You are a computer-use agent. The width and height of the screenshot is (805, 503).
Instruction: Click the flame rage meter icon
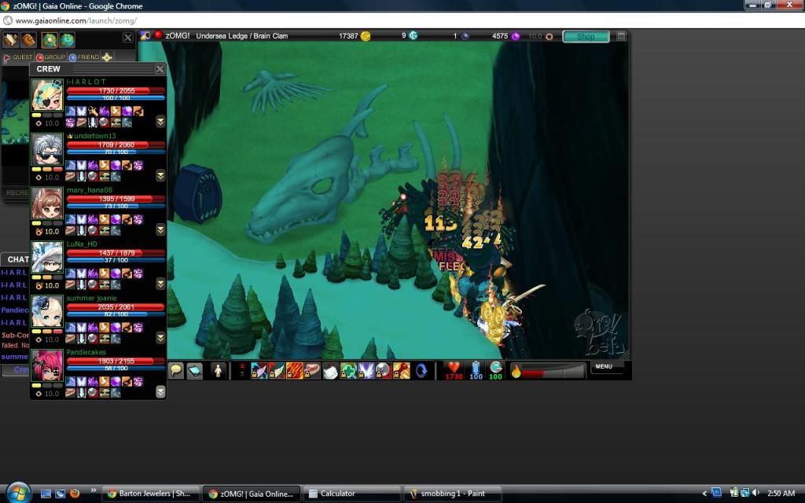pyautogui.click(x=516, y=371)
